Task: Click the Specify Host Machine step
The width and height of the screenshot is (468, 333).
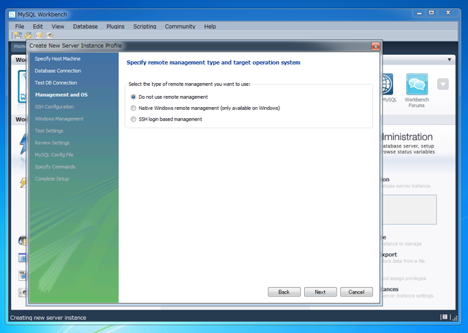Action: tap(58, 58)
